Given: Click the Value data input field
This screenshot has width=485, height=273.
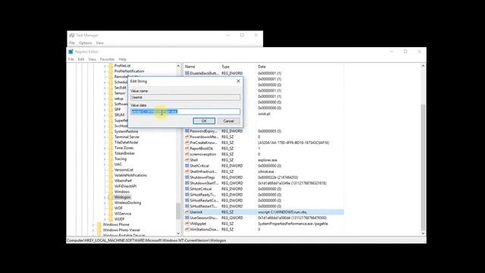Looking at the screenshot, I should pyautogui.click(x=185, y=111).
